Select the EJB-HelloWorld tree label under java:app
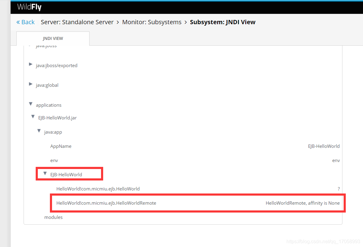The height and width of the screenshot is (247, 363). pos(66,175)
